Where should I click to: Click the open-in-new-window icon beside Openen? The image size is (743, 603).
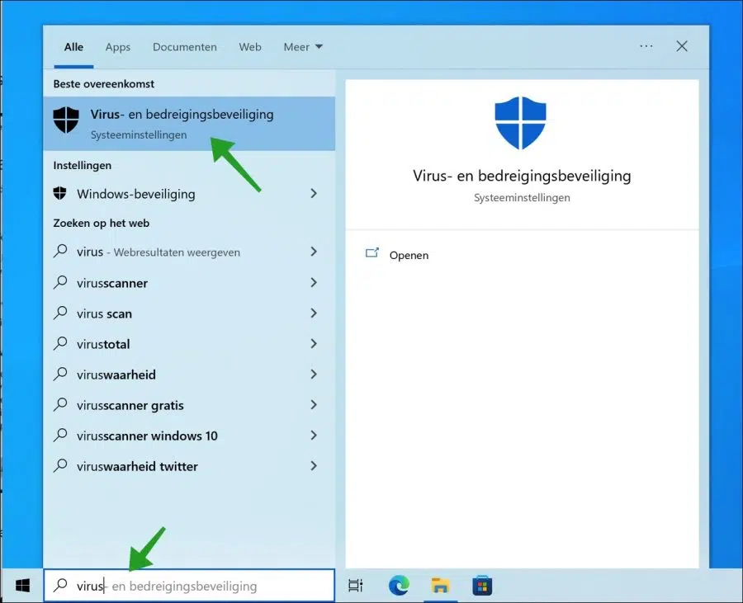[x=372, y=252]
